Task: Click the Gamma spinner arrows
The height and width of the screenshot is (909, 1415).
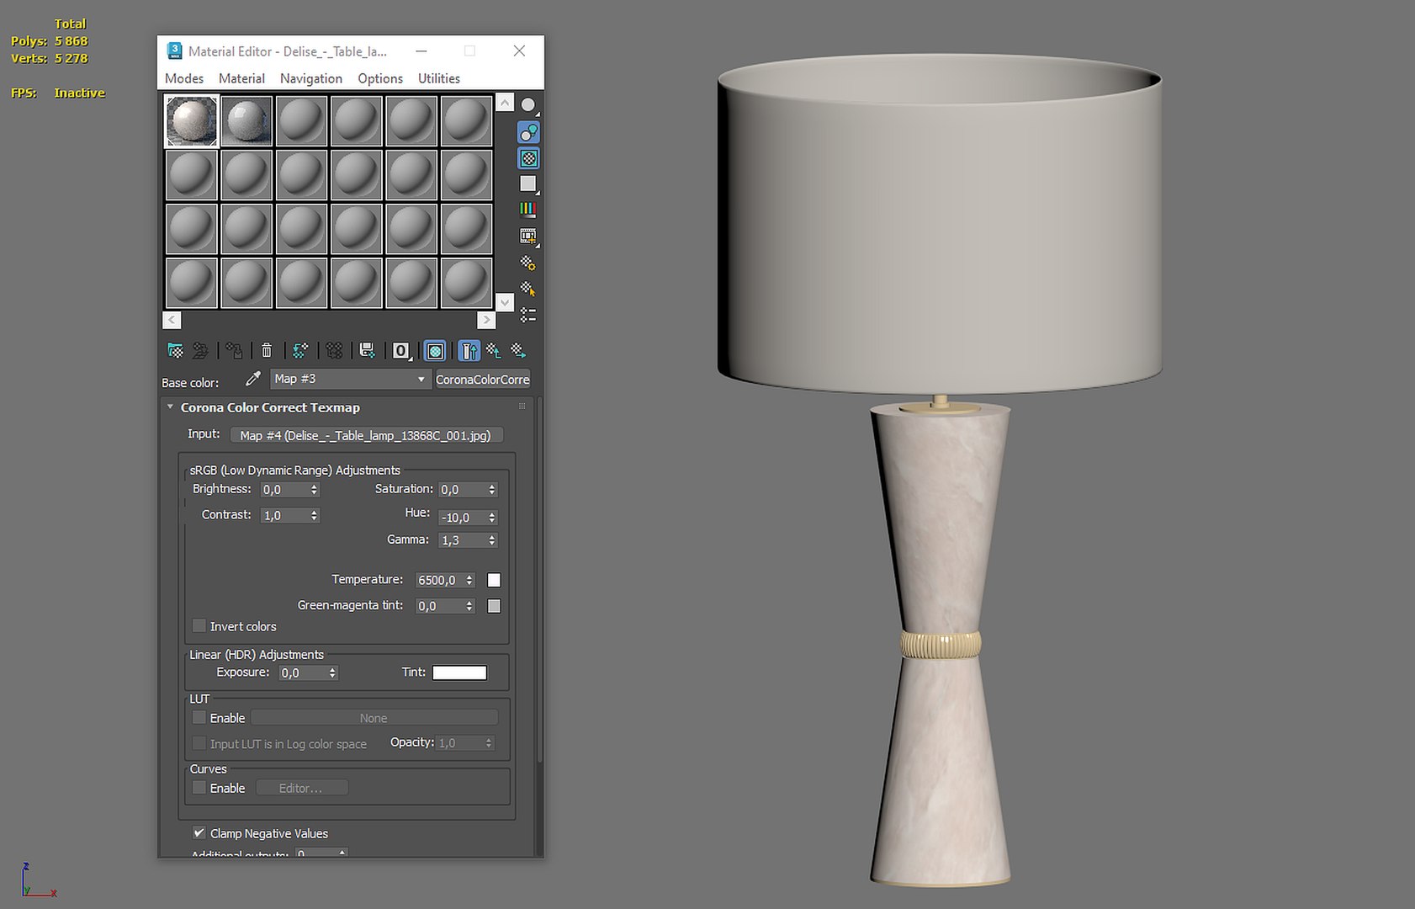Action: [492, 540]
